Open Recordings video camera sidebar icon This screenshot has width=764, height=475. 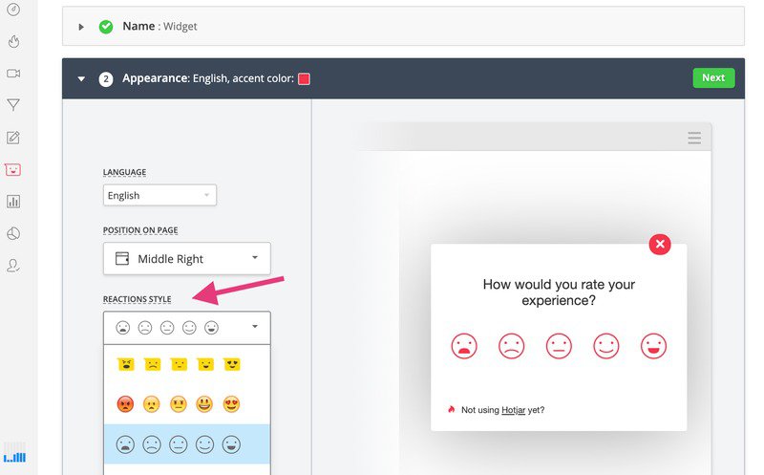[x=13, y=74]
